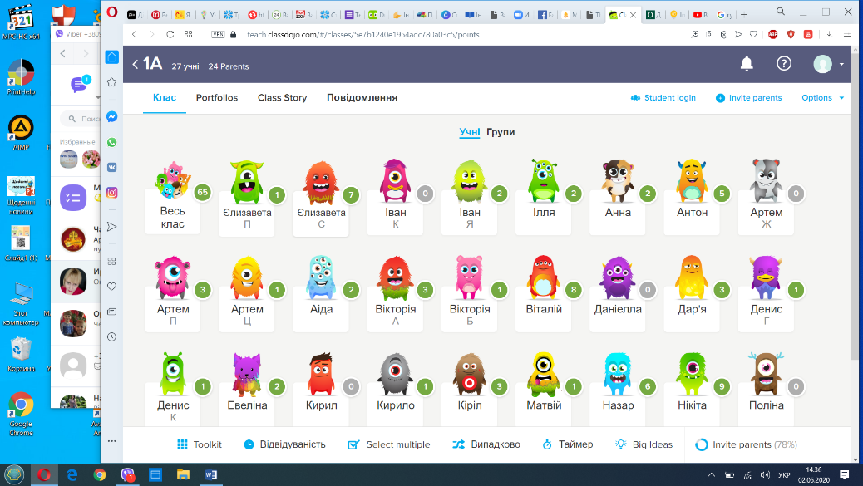Switch to the Клас tab
Screen dimensions: 863x486
click(165, 97)
